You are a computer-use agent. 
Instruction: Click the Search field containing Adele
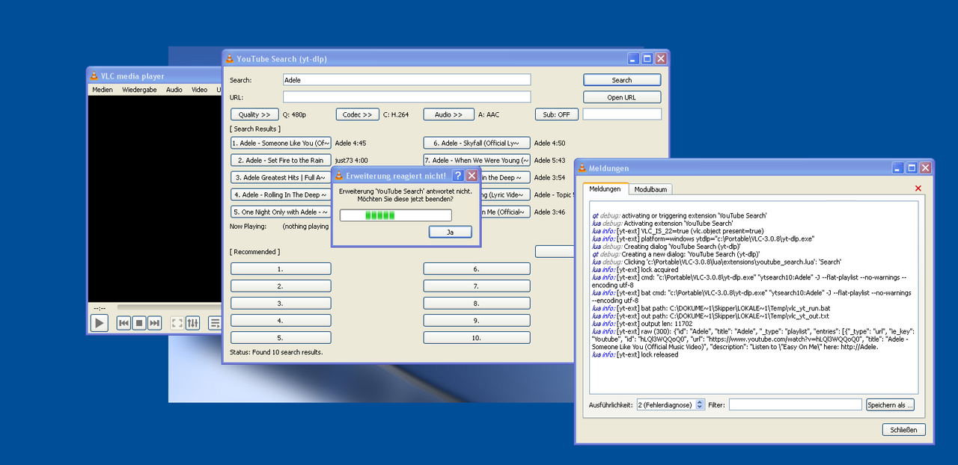(406, 80)
